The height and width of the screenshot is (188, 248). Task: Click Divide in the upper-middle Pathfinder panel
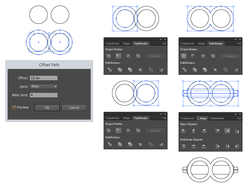pyautogui.click(x=110, y=69)
